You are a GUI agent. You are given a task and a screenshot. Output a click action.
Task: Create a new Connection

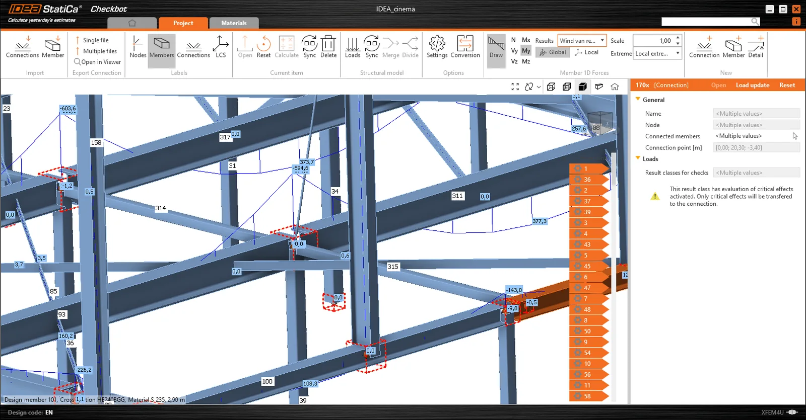(704, 47)
